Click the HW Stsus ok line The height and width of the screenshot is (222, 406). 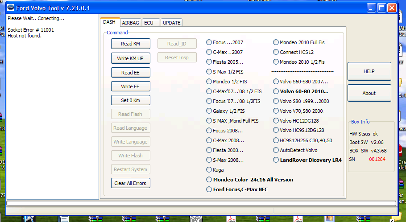coord(364,134)
